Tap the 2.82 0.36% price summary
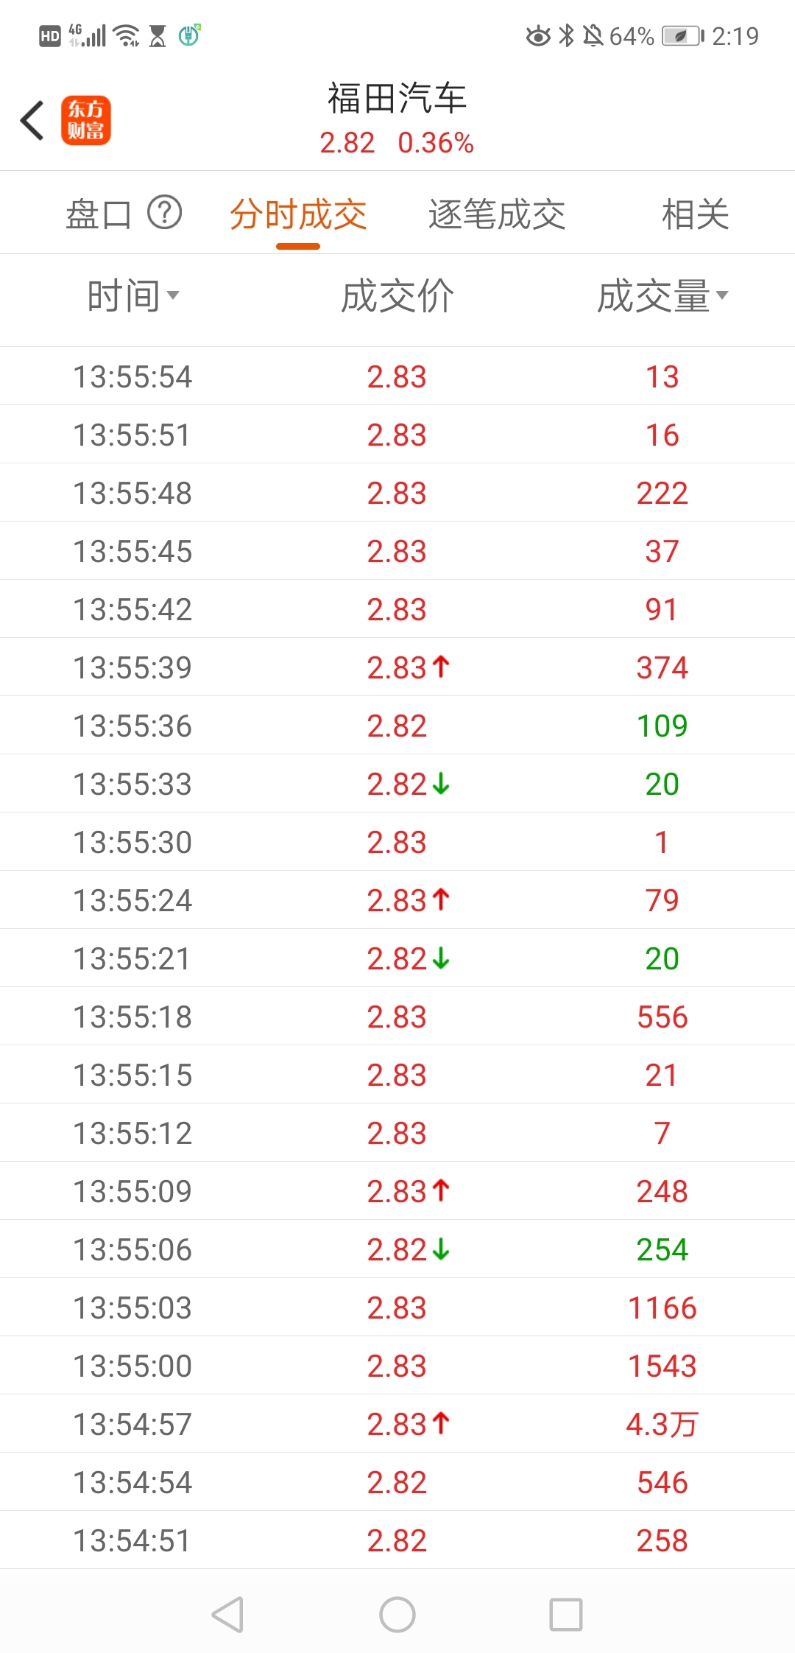The width and height of the screenshot is (795, 1653). [397, 143]
